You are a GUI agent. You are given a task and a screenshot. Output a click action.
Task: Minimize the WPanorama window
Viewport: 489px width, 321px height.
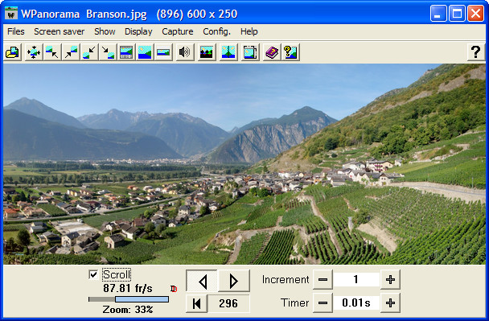tap(438, 14)
